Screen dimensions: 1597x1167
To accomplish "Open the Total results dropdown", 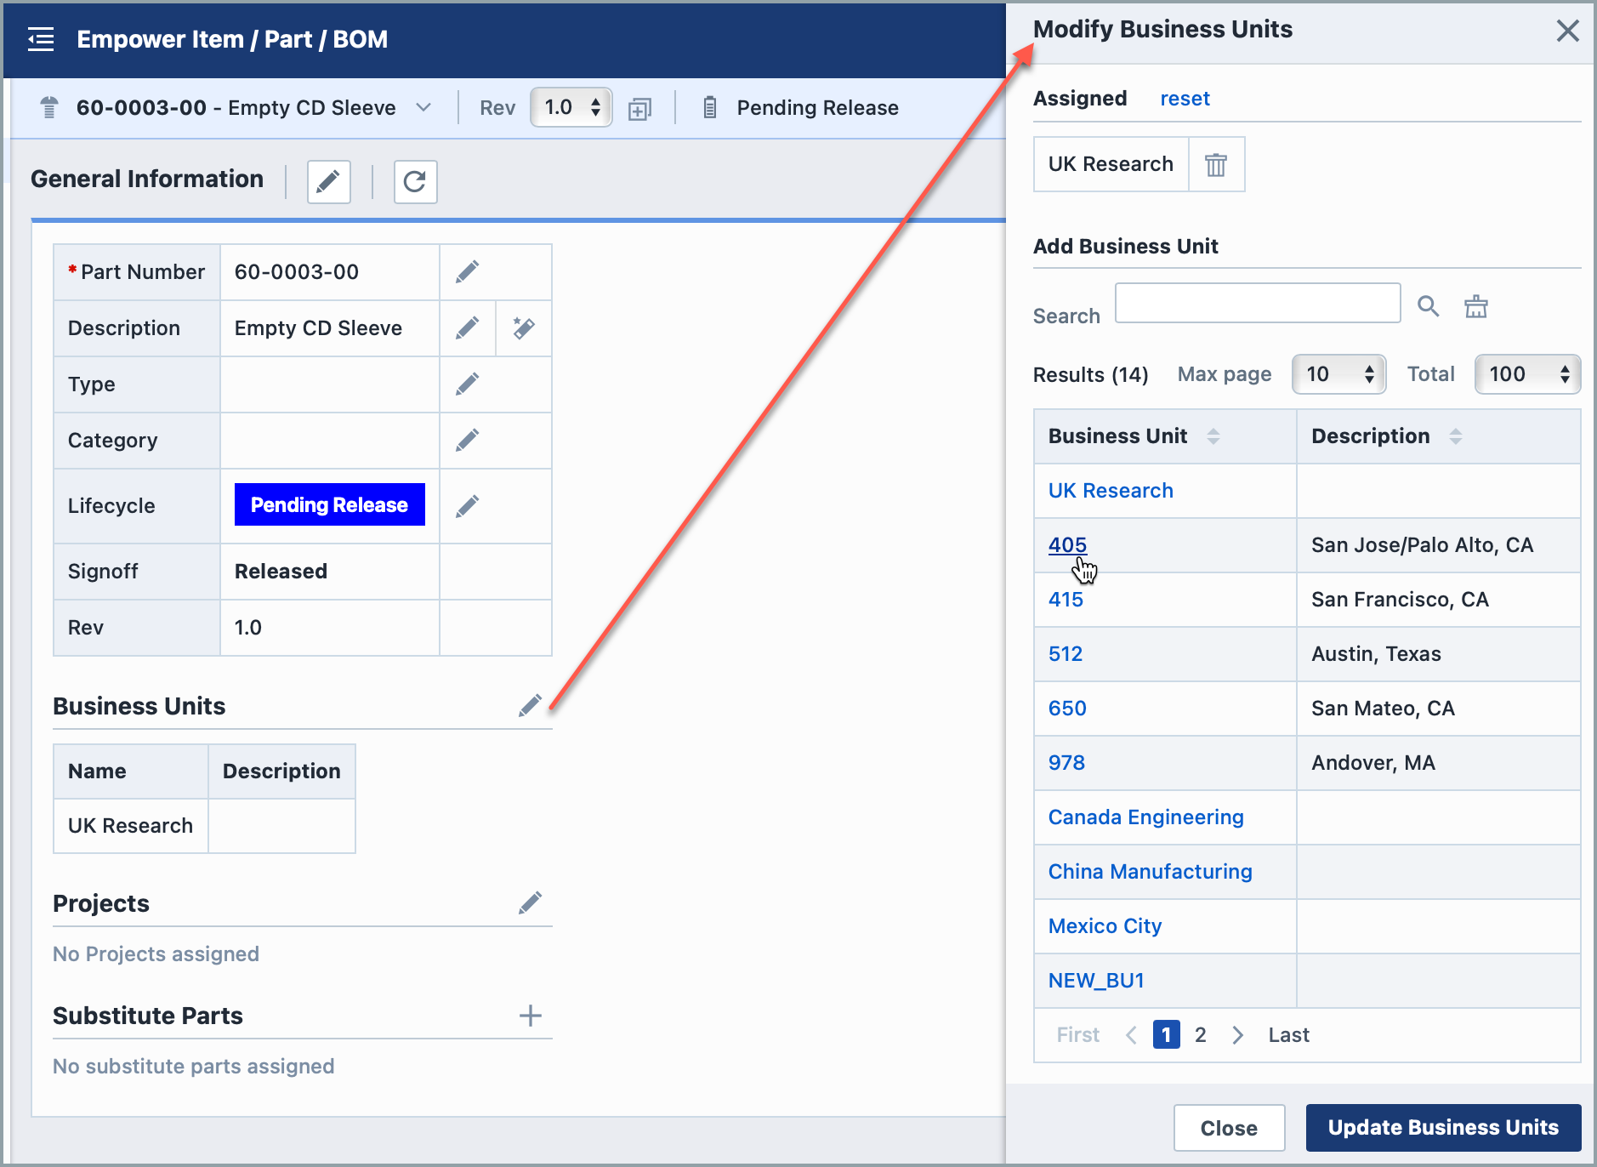I will click(1526, 374).
